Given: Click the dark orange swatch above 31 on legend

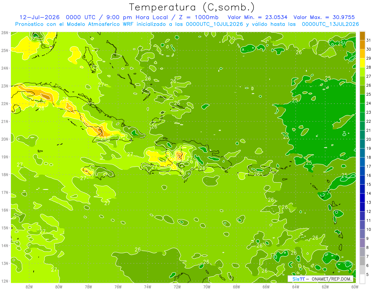Looking at the screenshot, I should click(362, 36).
